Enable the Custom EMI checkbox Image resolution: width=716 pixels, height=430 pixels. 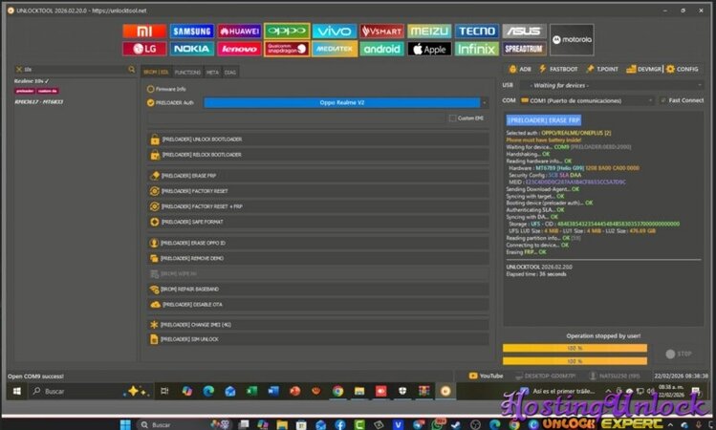coord(452,118)
